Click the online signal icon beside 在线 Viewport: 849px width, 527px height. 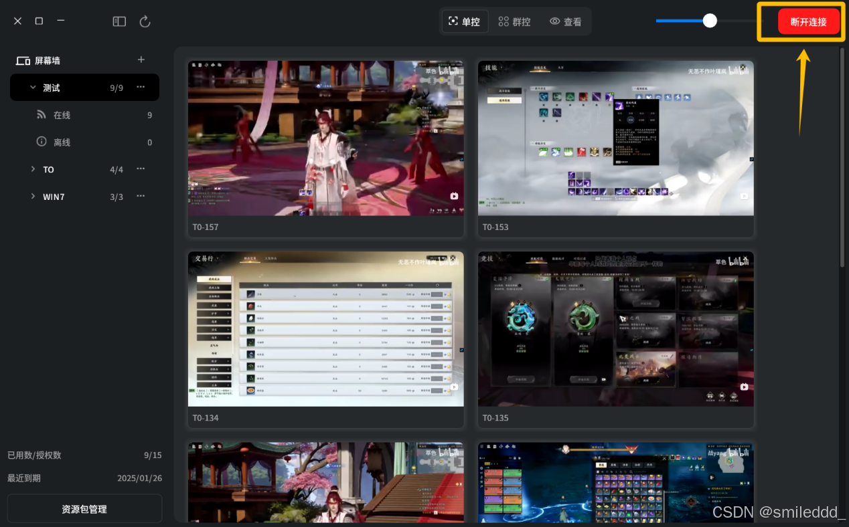[42, 114]
